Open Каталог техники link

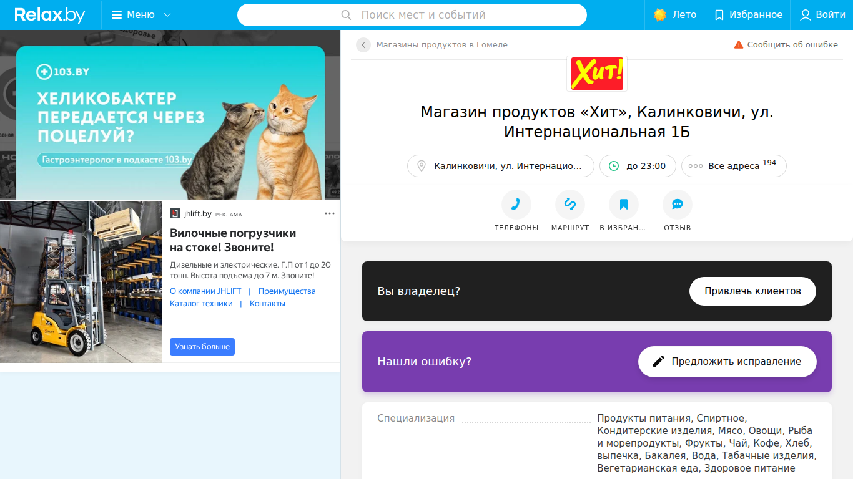201,304
